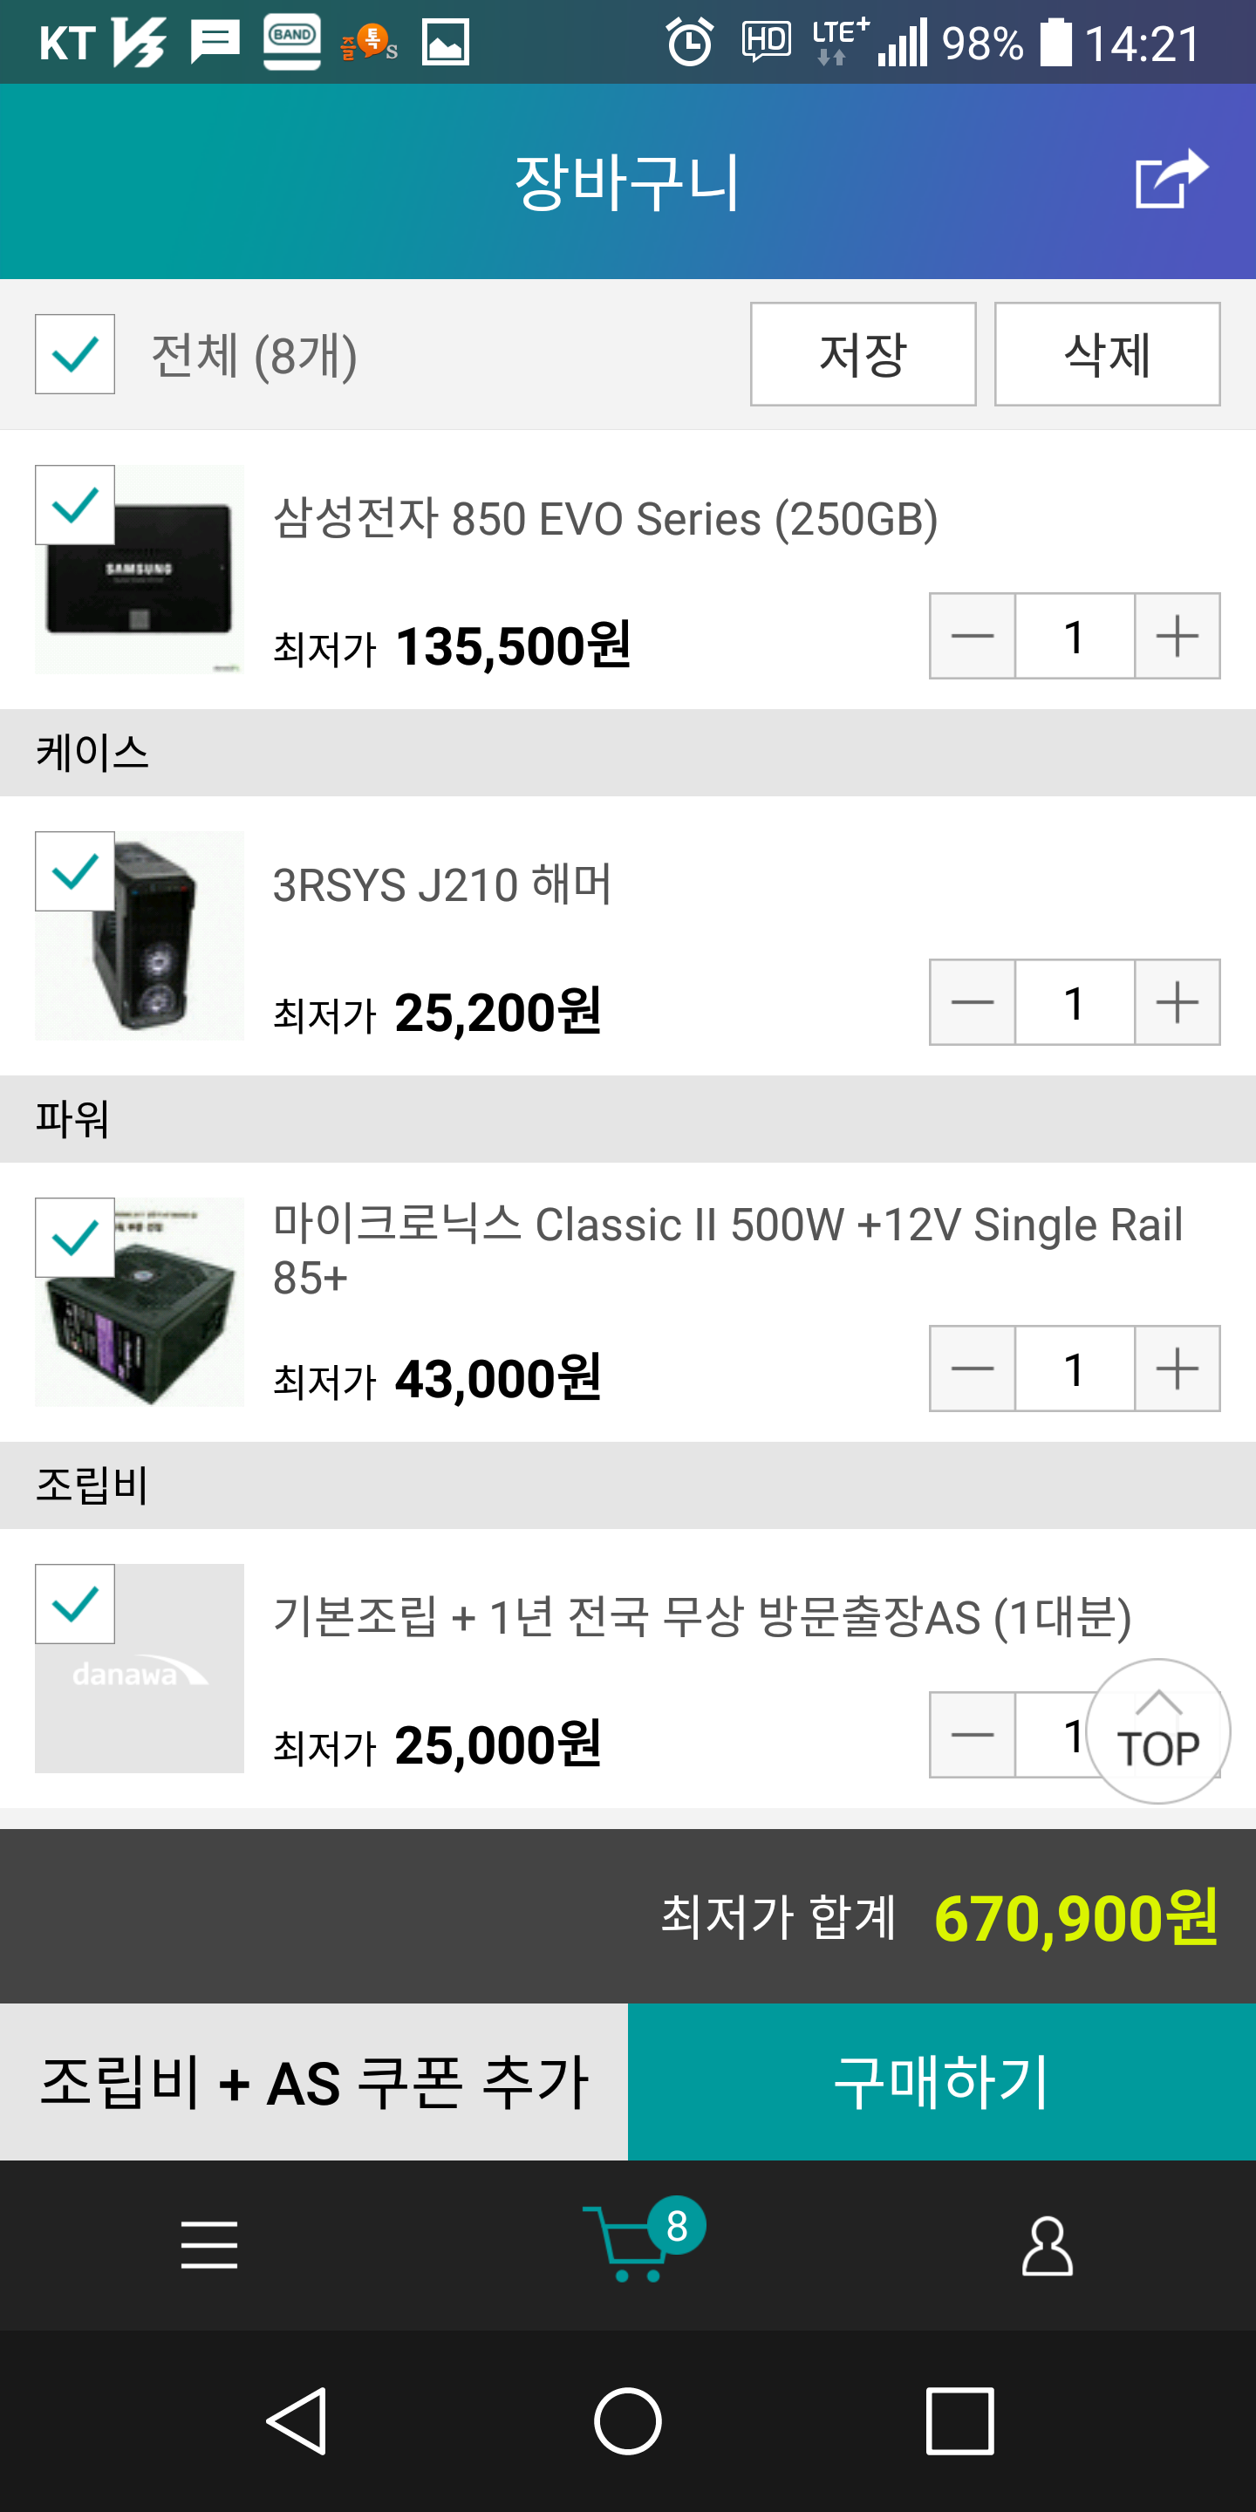Uncheck the 삼성전자 850 EVO checkbox
Viewport: 1256px width, 2512px height.
(75, 505)
